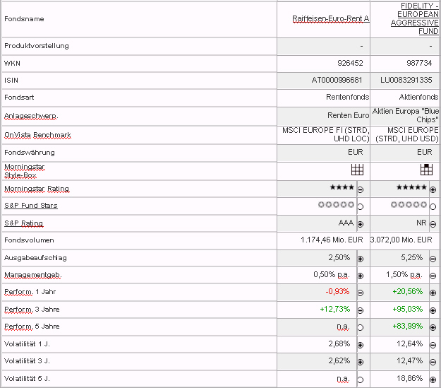
Task: Click the MSCI EUROPE (STRD, UHD USD) benchmark
Action: click(x=407, y=134)
